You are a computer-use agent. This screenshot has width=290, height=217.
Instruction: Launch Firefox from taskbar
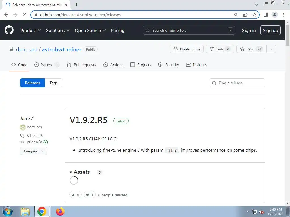[x=60, y=211]
